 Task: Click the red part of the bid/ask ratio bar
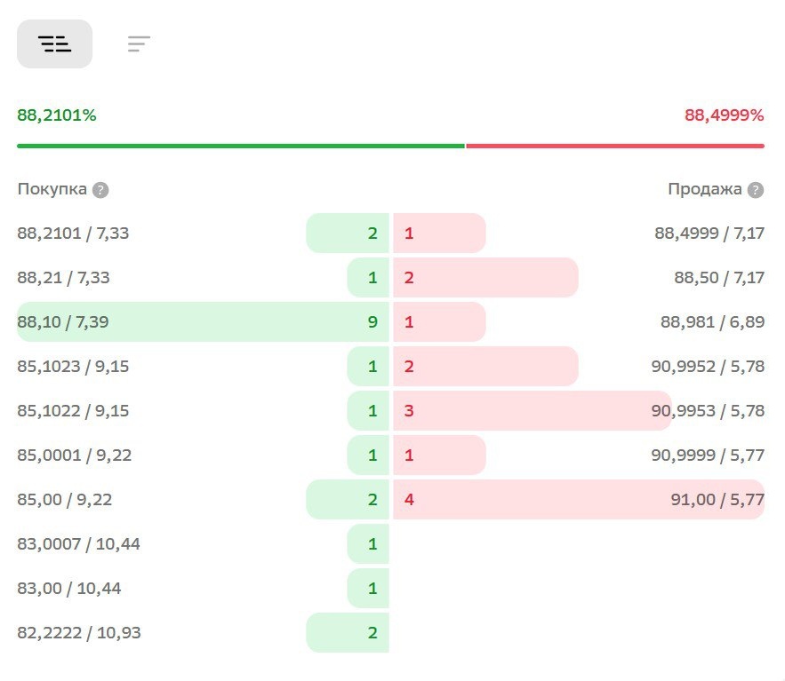pos(614,146)
